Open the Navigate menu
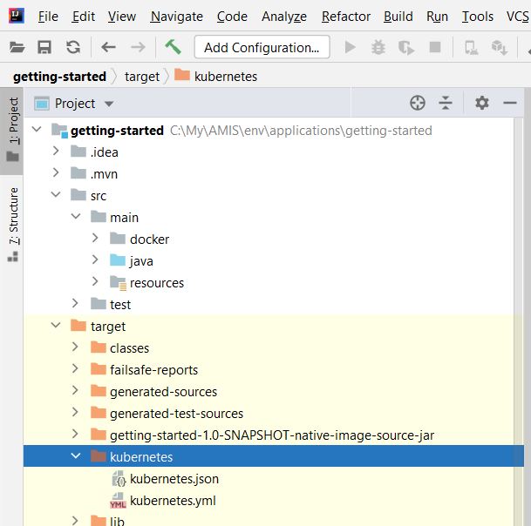Viewport: 531px width, 526px height. [176, 17]
